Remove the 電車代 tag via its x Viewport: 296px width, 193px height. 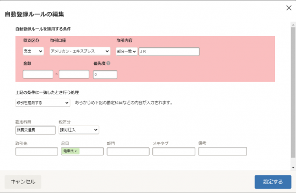(76, 151)
